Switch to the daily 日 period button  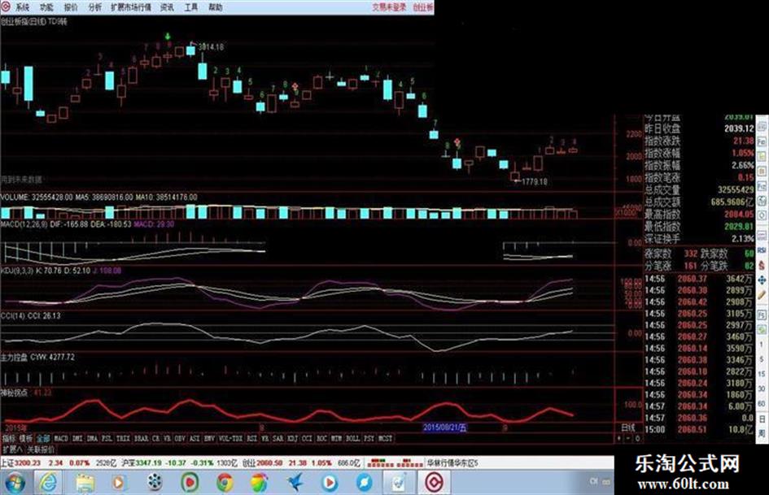(762, 419)
